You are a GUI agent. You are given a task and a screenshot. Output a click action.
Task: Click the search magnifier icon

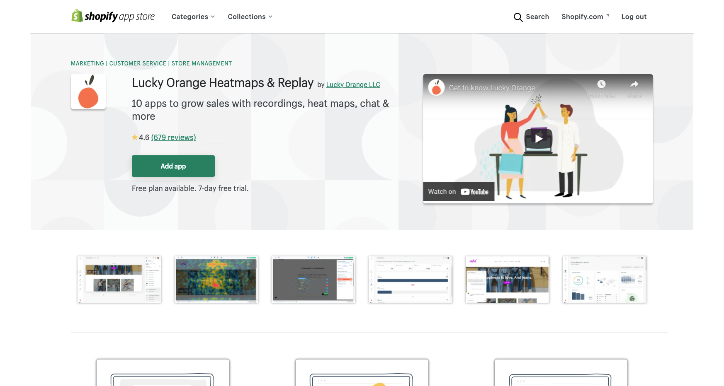click(518, 17)
